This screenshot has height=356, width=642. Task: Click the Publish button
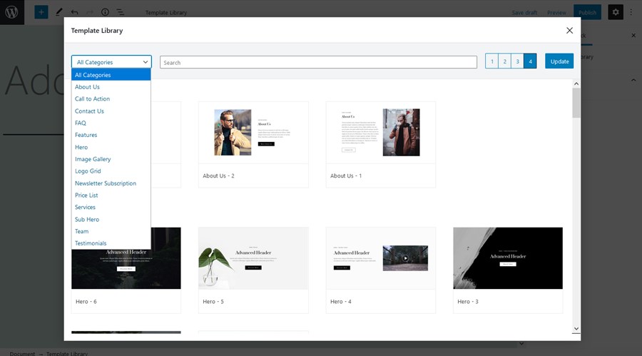tap(588, 12)
